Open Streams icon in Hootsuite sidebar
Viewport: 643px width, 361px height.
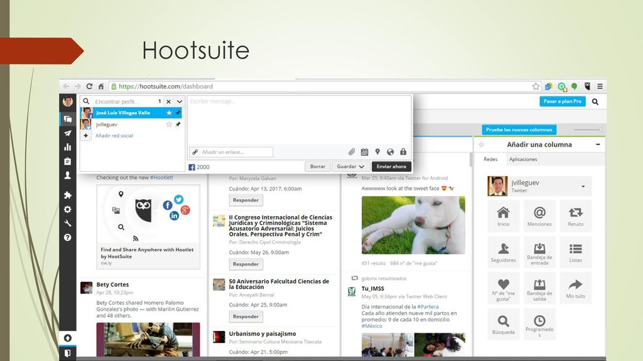pos(68,119)
